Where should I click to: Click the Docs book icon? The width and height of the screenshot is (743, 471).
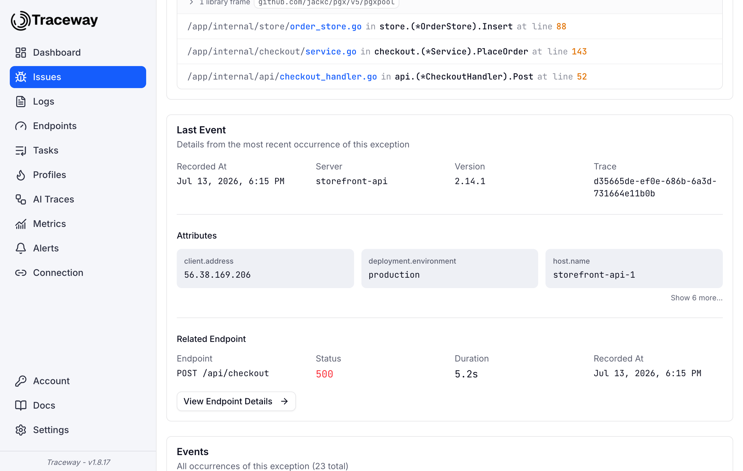(21, 406)
